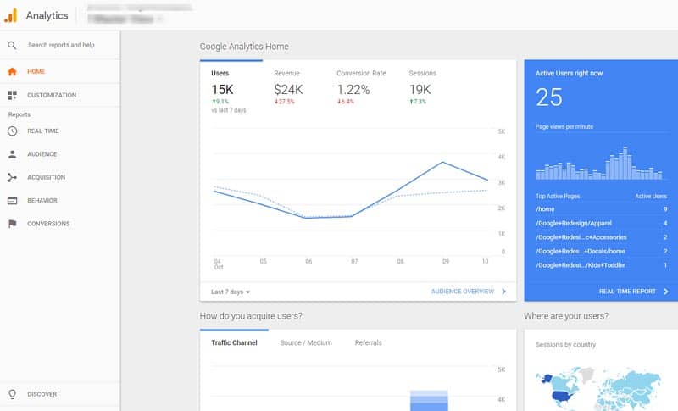Click the Google Analytics Home heading

tap(244, 47)
